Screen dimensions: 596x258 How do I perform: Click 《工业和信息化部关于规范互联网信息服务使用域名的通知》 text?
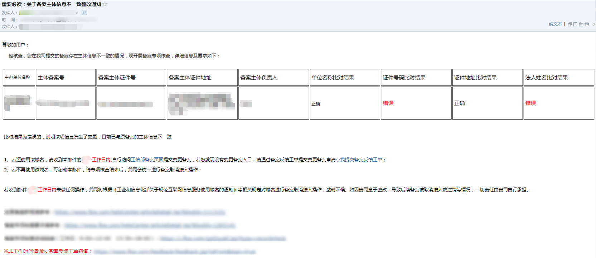(175, 190)
